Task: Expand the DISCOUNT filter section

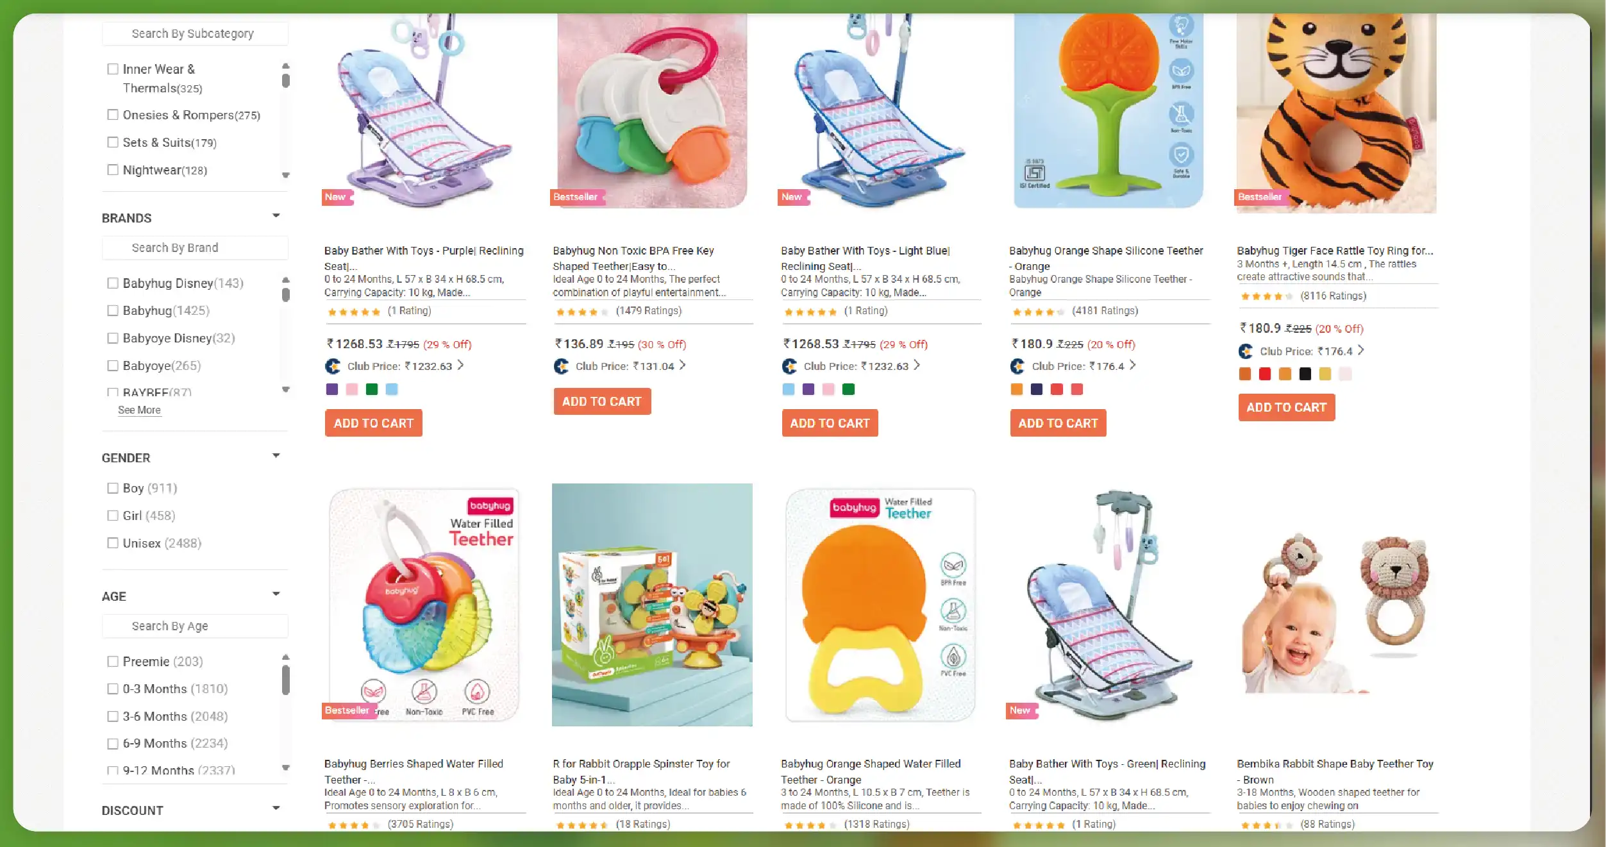Action: pos(276,808)
